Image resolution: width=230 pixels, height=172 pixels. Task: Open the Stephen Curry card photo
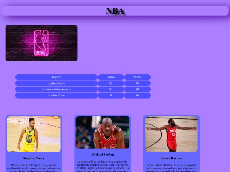[34, 134]
